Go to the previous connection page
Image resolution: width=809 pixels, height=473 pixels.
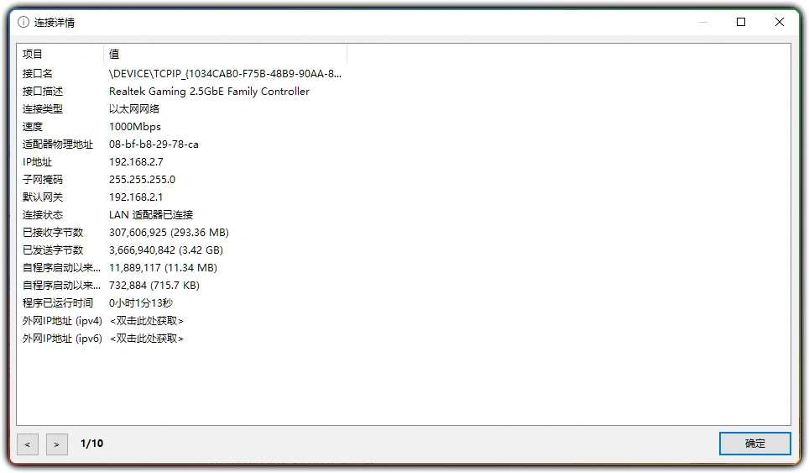click(x=27, y=444)
